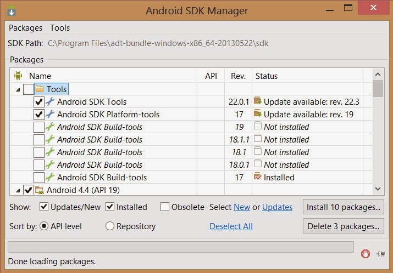Click the Tools folder icon
Screen dimensions: 393x273
40,89
